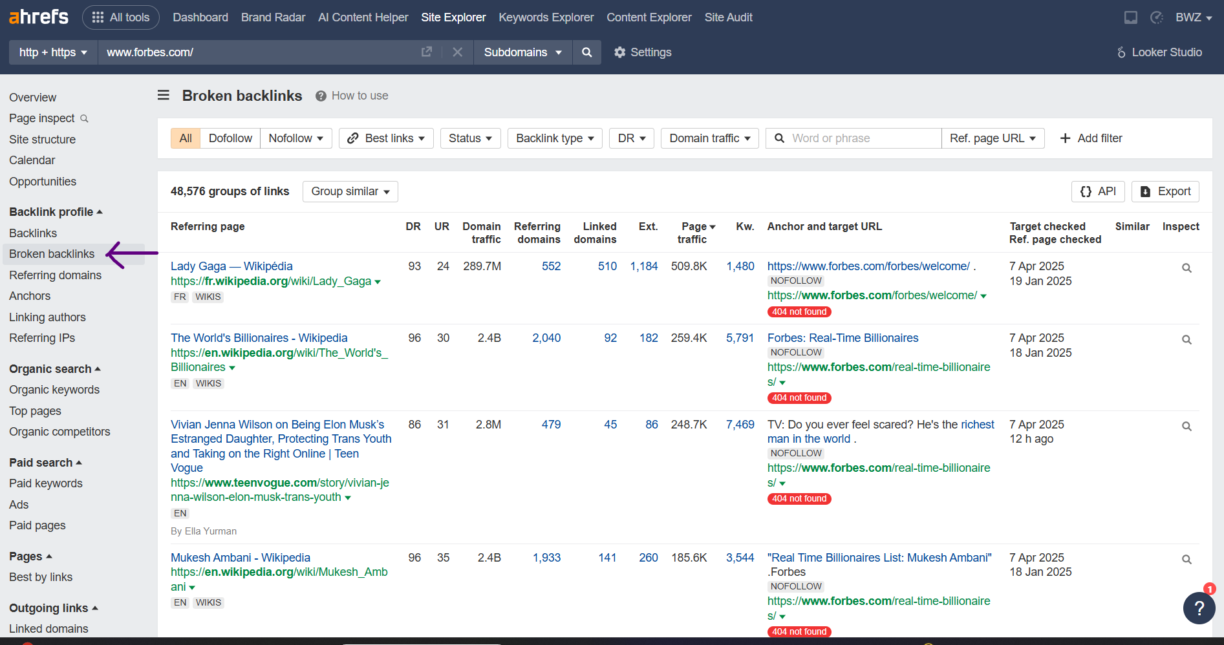
Task: Open the Best links dropdown
Action: pyautogui.click(x=386, y=138)
